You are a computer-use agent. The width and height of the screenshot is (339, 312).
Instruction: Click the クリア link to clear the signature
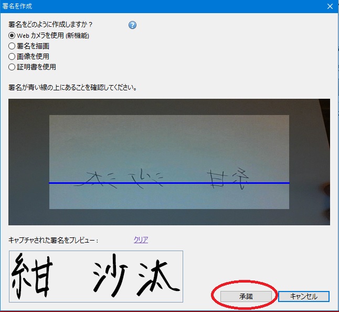tap(141, 240)
